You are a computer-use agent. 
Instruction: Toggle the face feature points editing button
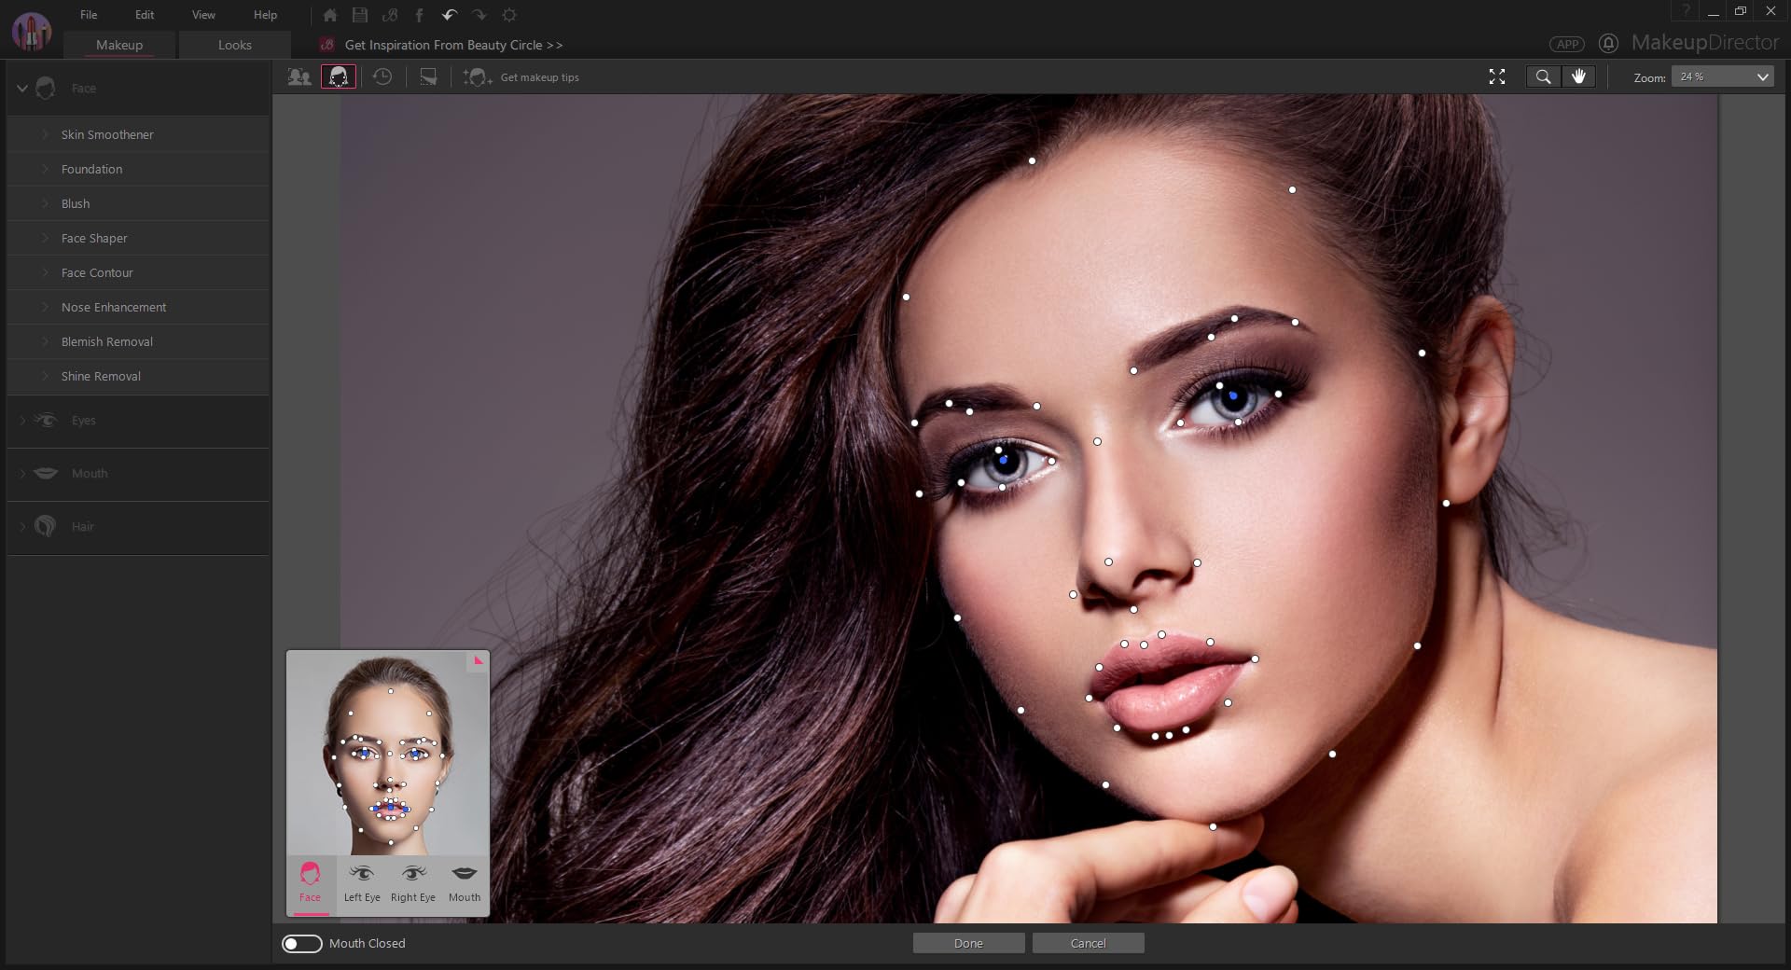339,77
